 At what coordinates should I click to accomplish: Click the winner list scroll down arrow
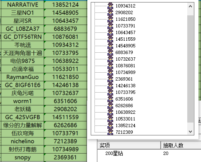point(190,131)
